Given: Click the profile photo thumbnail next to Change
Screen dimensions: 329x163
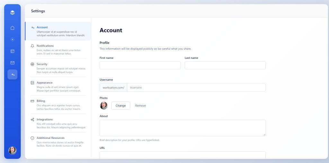Looking at the screenshot, I should (104, 106).
